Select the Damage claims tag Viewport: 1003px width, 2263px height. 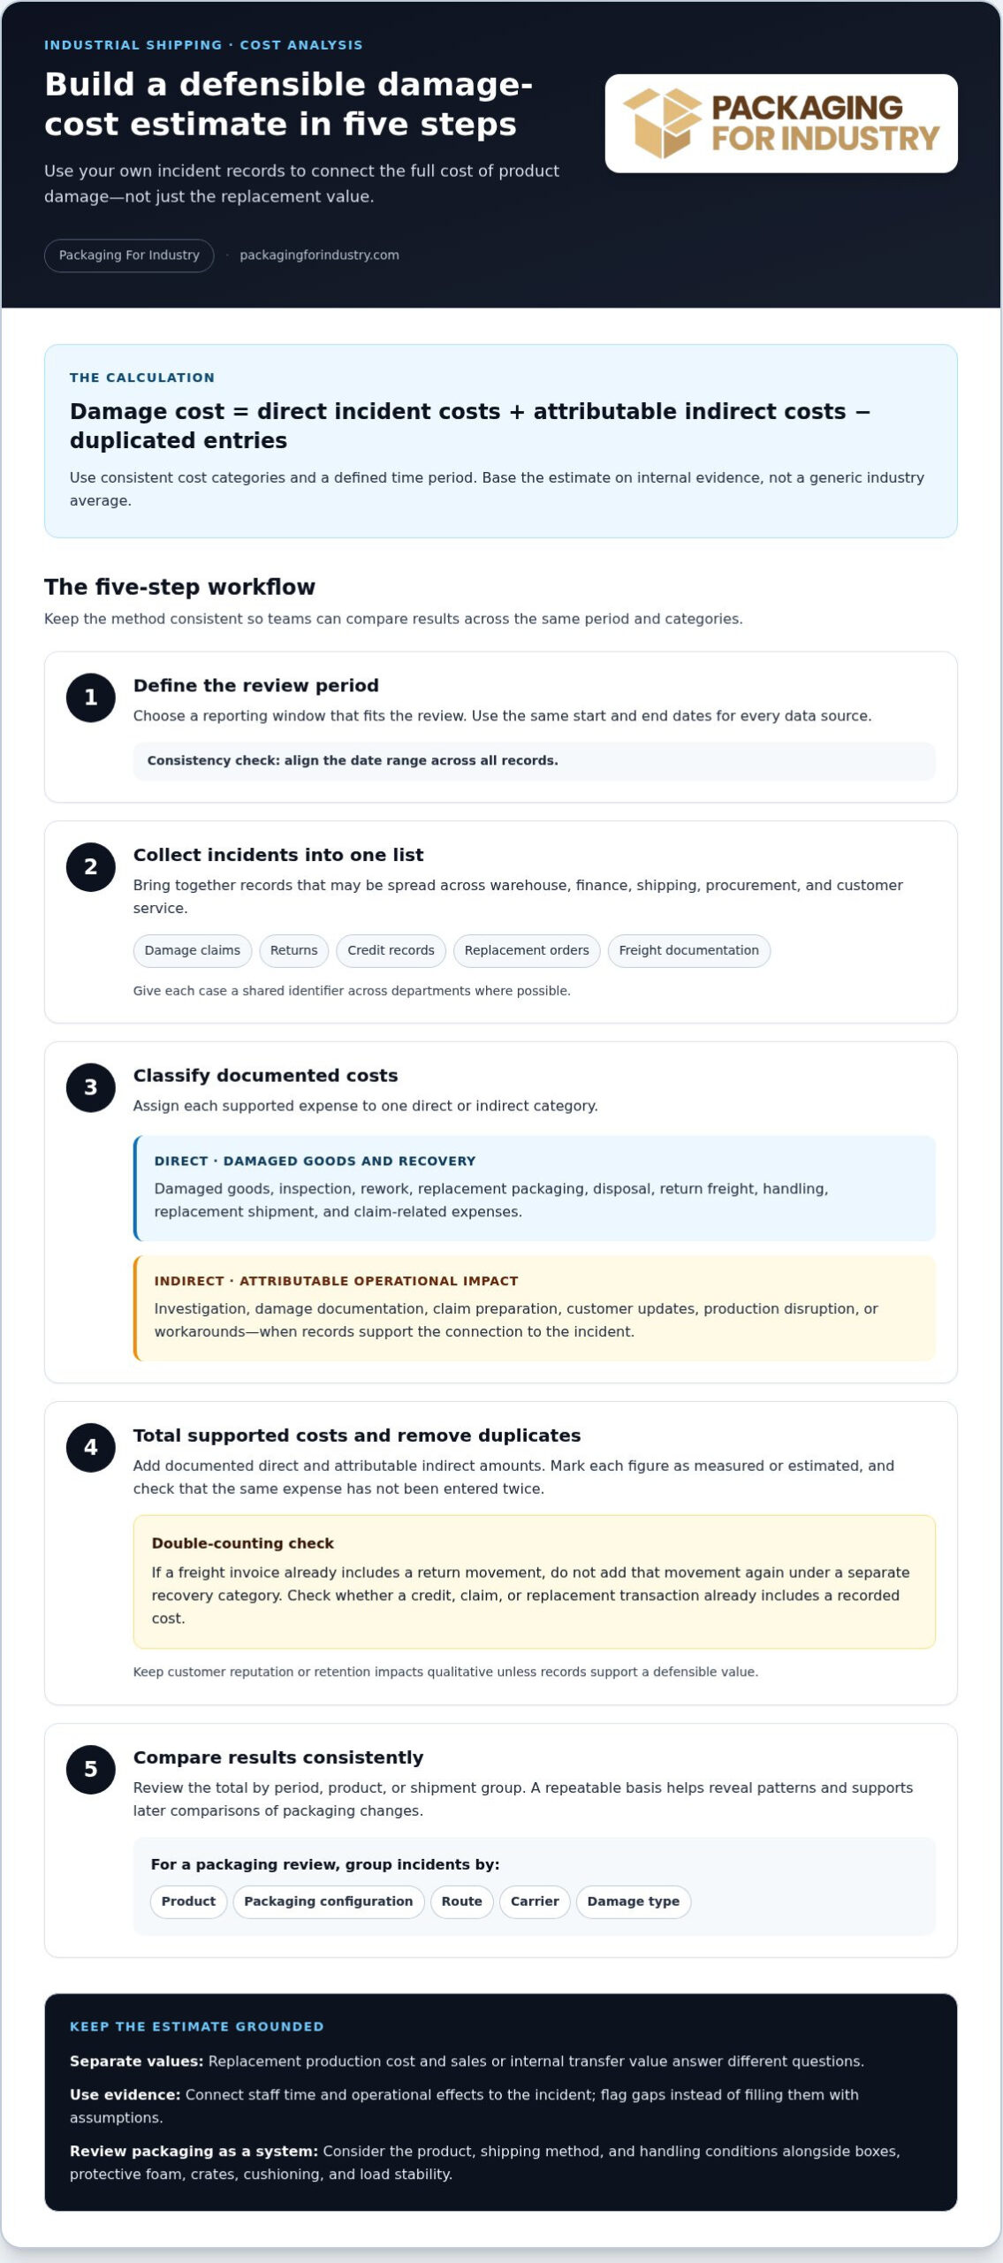[x=193, y=950]
